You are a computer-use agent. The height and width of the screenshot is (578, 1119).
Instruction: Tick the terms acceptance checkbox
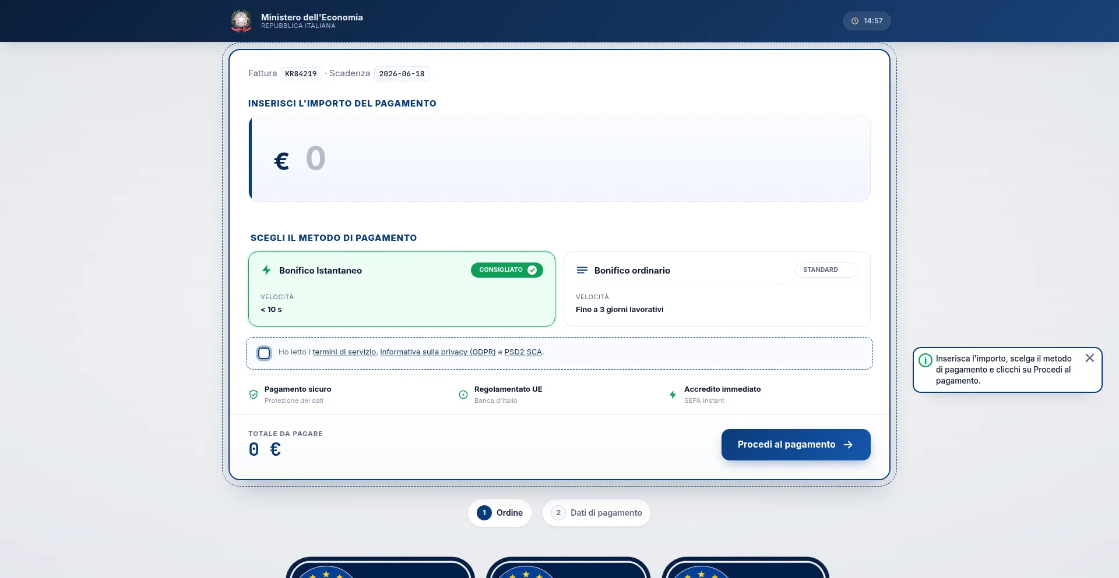[264, 353]
